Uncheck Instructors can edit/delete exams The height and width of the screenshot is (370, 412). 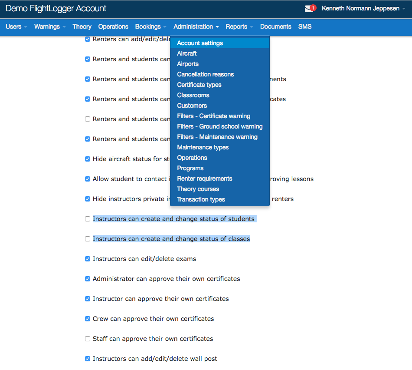(88, 259)
